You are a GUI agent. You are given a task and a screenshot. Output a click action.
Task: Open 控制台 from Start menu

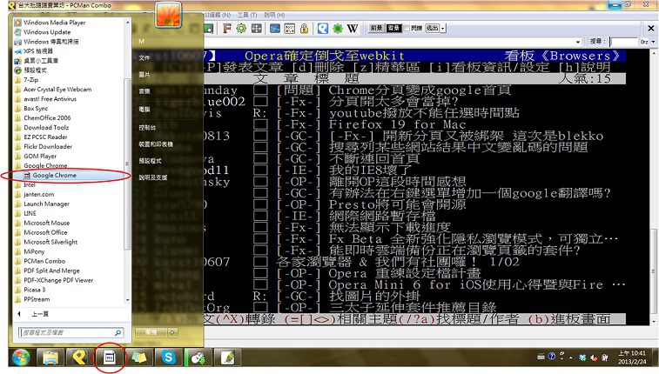point(147,127)
